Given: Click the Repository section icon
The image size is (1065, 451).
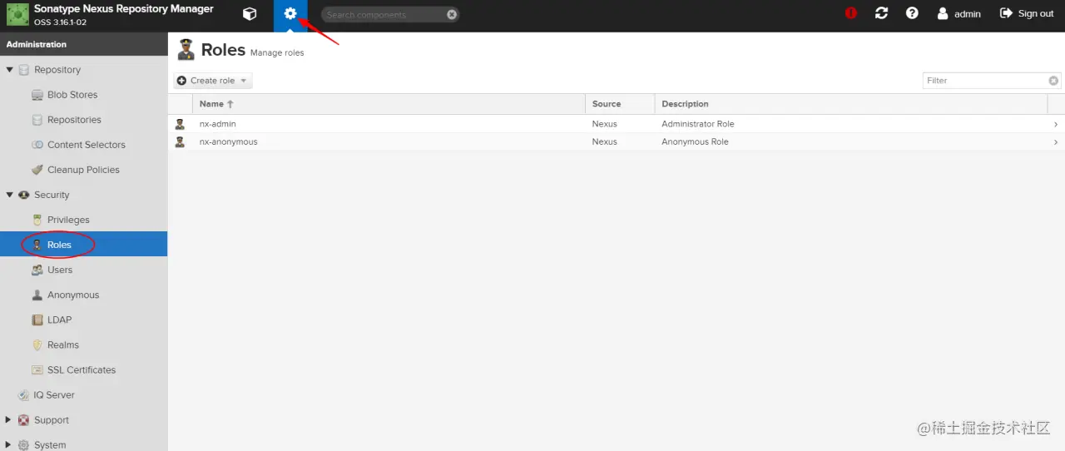Looking at the screenshot, I should coord(24,70).
